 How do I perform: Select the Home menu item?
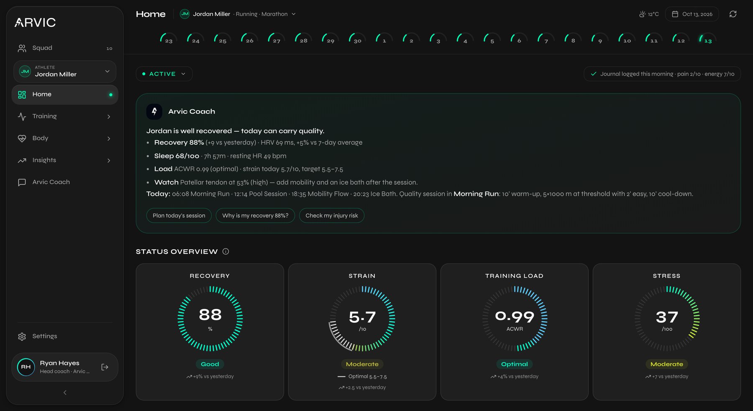[65, 95]
